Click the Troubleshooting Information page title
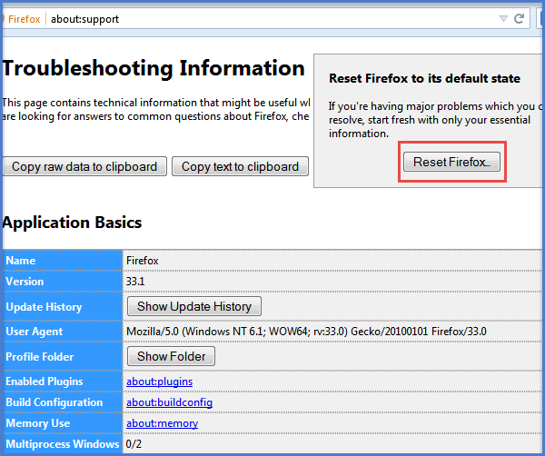Screen dimensions: 545x456 154,69
